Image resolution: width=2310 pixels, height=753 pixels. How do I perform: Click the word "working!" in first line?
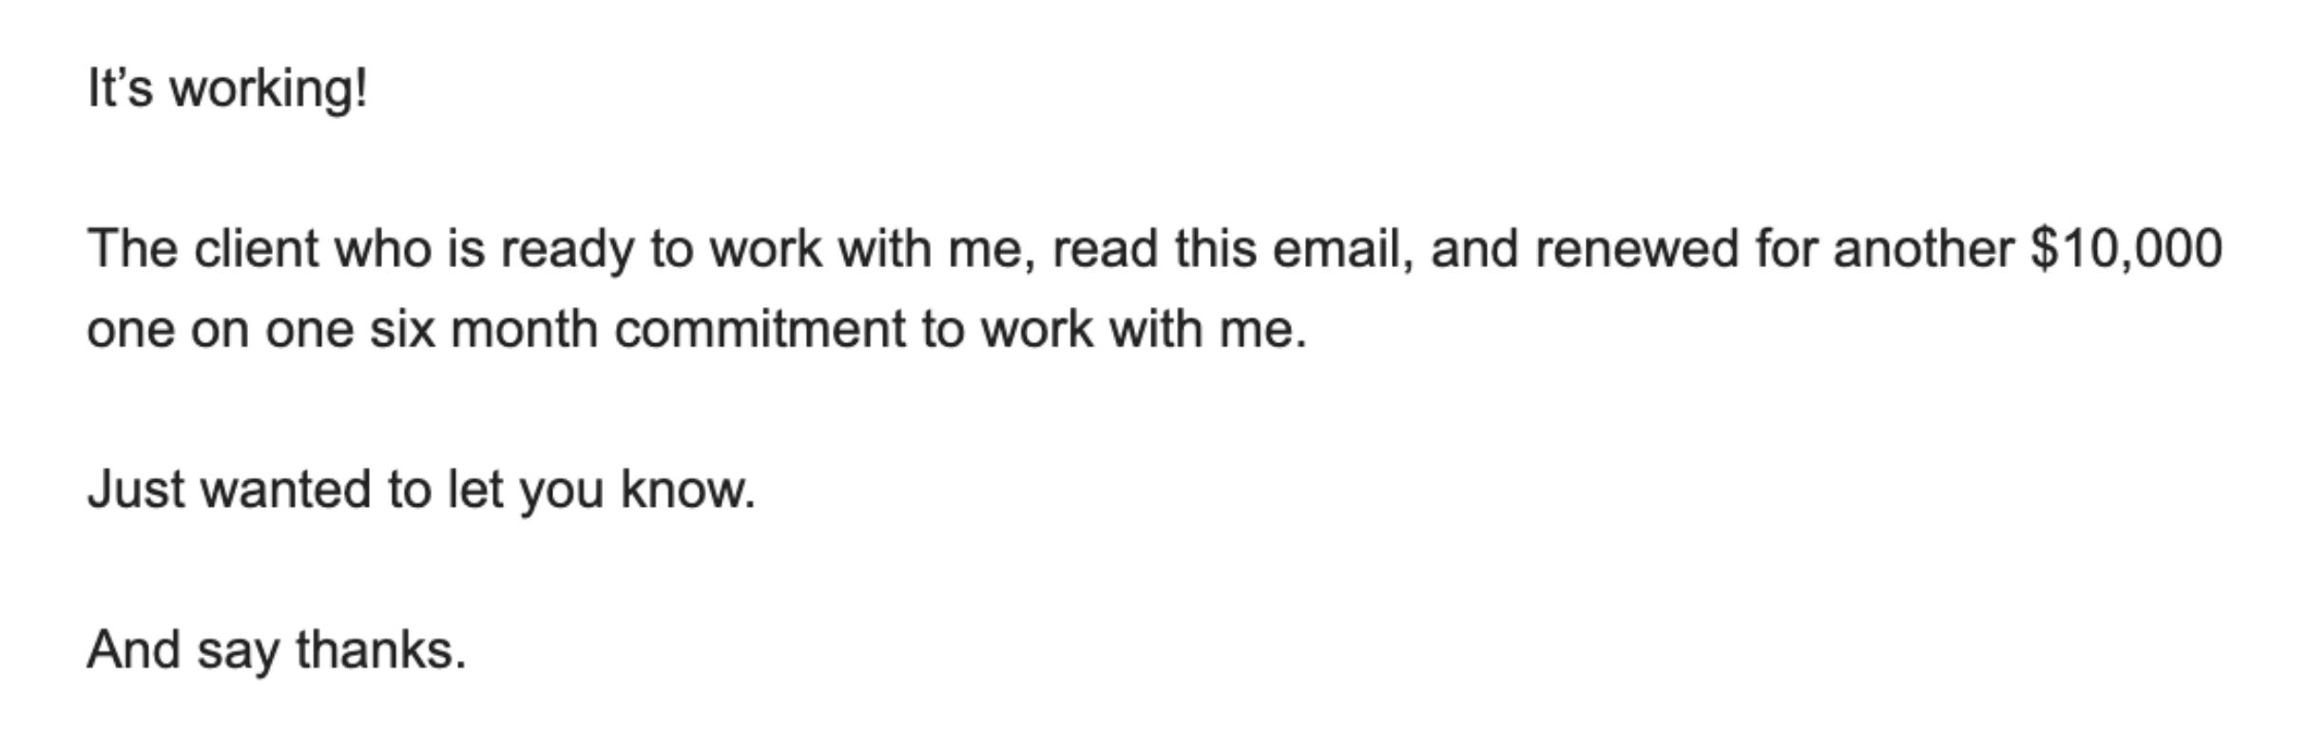(x=268, y=89)
